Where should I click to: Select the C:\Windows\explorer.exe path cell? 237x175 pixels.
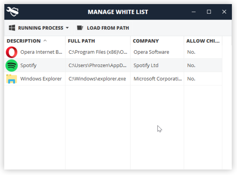pyautogui.click(x=97, y=79)
